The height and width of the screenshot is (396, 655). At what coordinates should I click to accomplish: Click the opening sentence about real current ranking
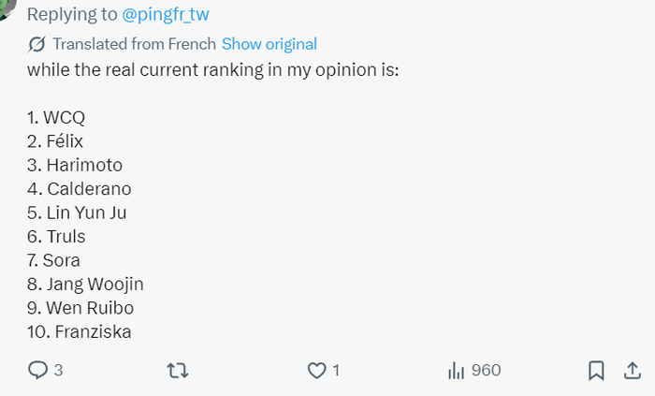tap(212, 70)
